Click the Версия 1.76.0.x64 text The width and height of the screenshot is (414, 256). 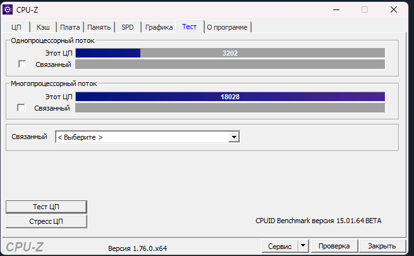tap(138, 248)
